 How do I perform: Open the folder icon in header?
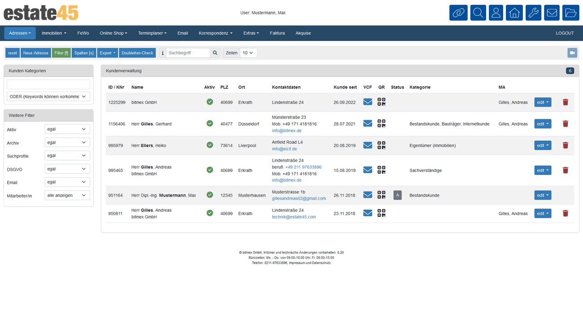(571, 13)
